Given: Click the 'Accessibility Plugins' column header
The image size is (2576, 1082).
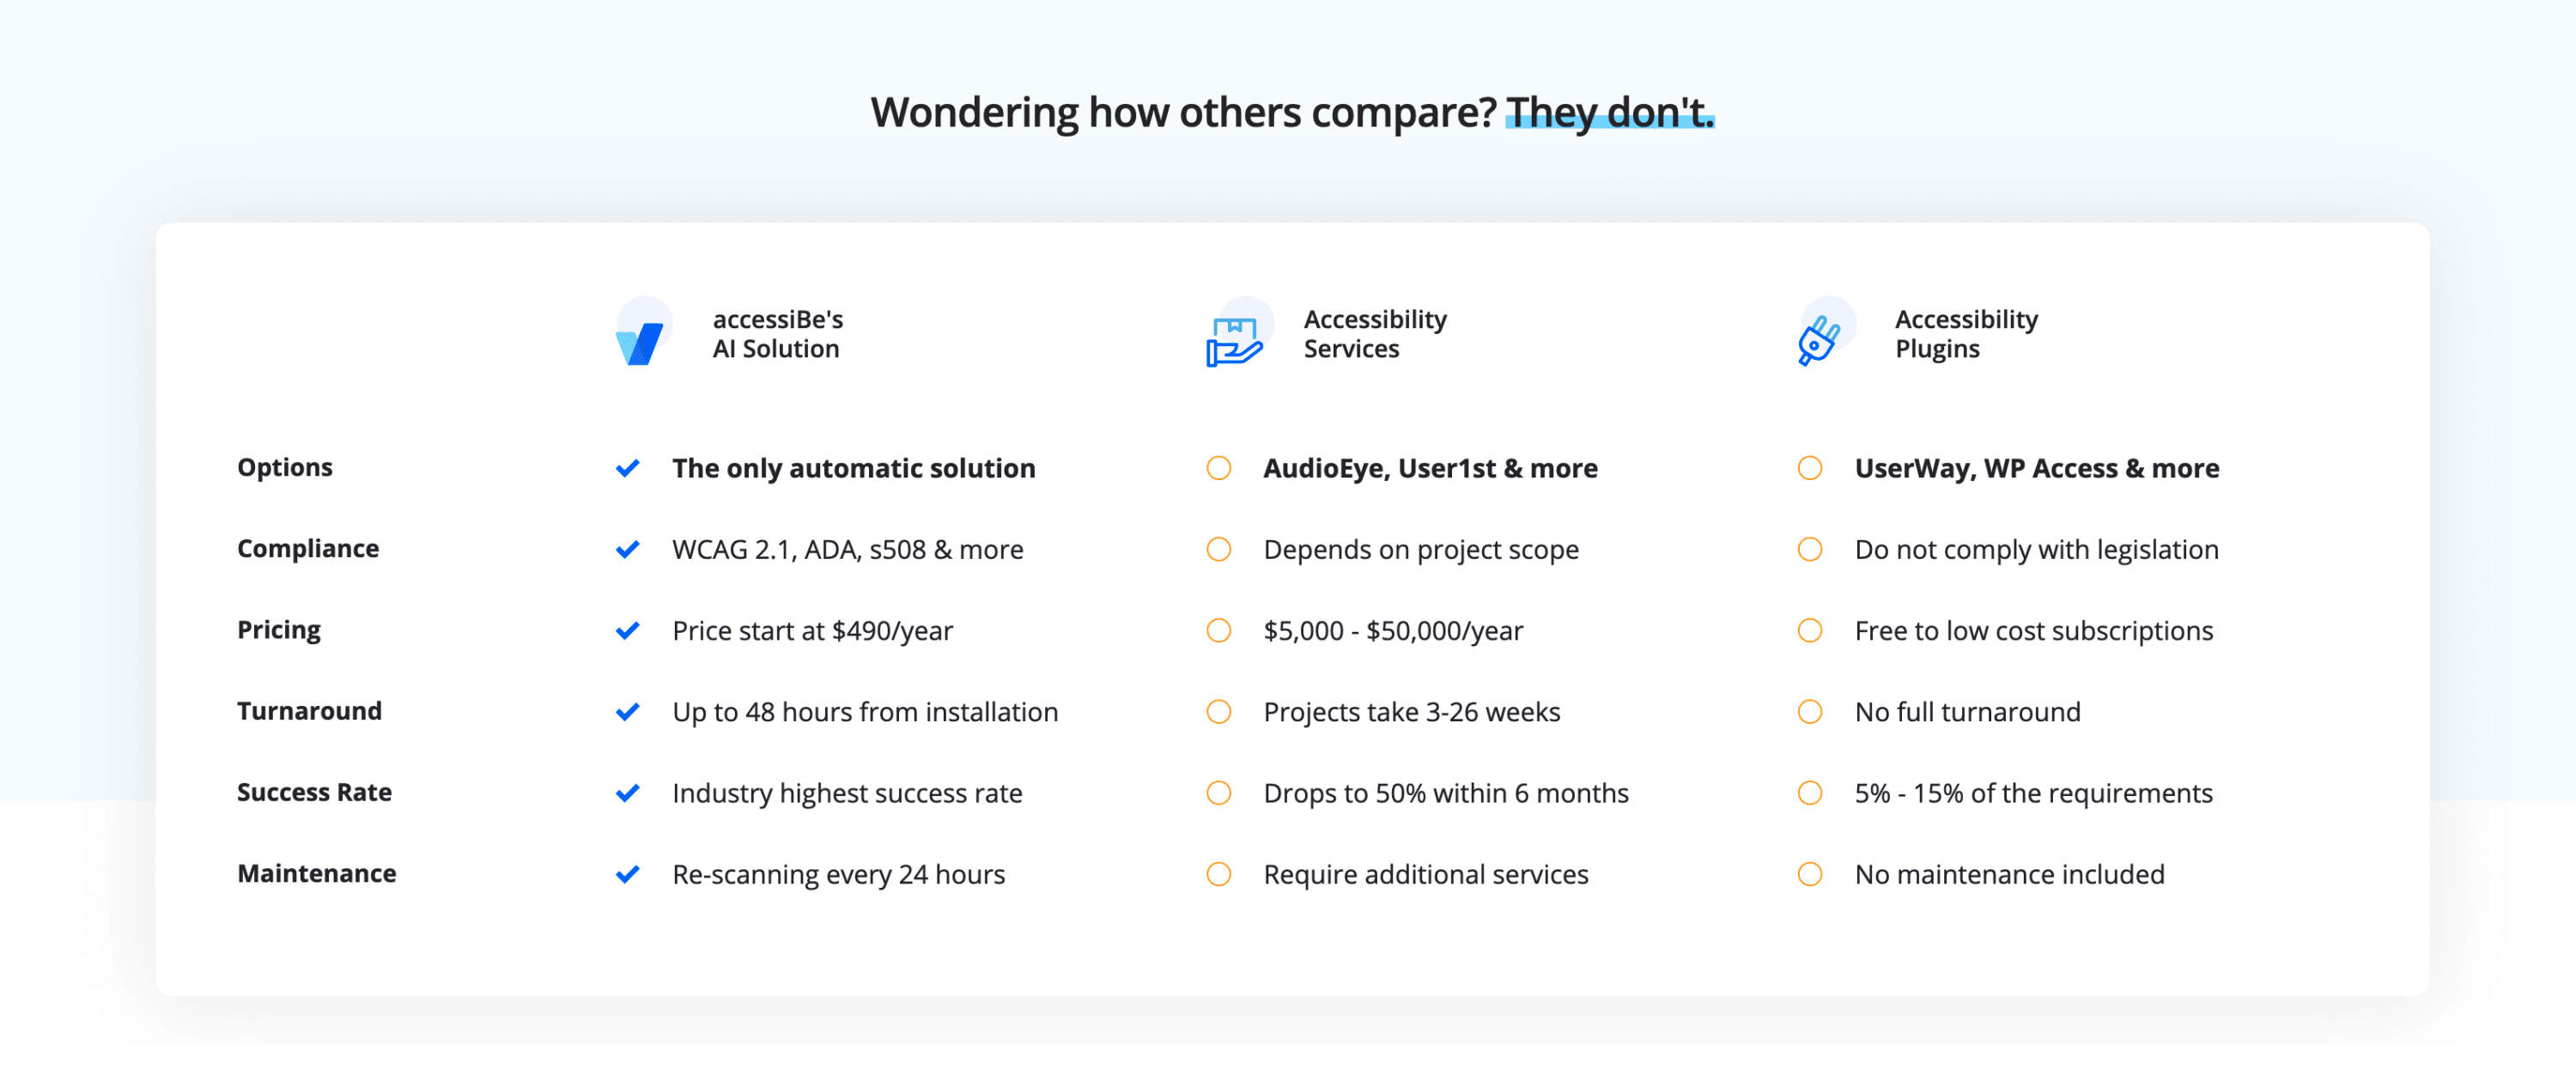Looking at the screenshot, I should (x=1966, y=334).
